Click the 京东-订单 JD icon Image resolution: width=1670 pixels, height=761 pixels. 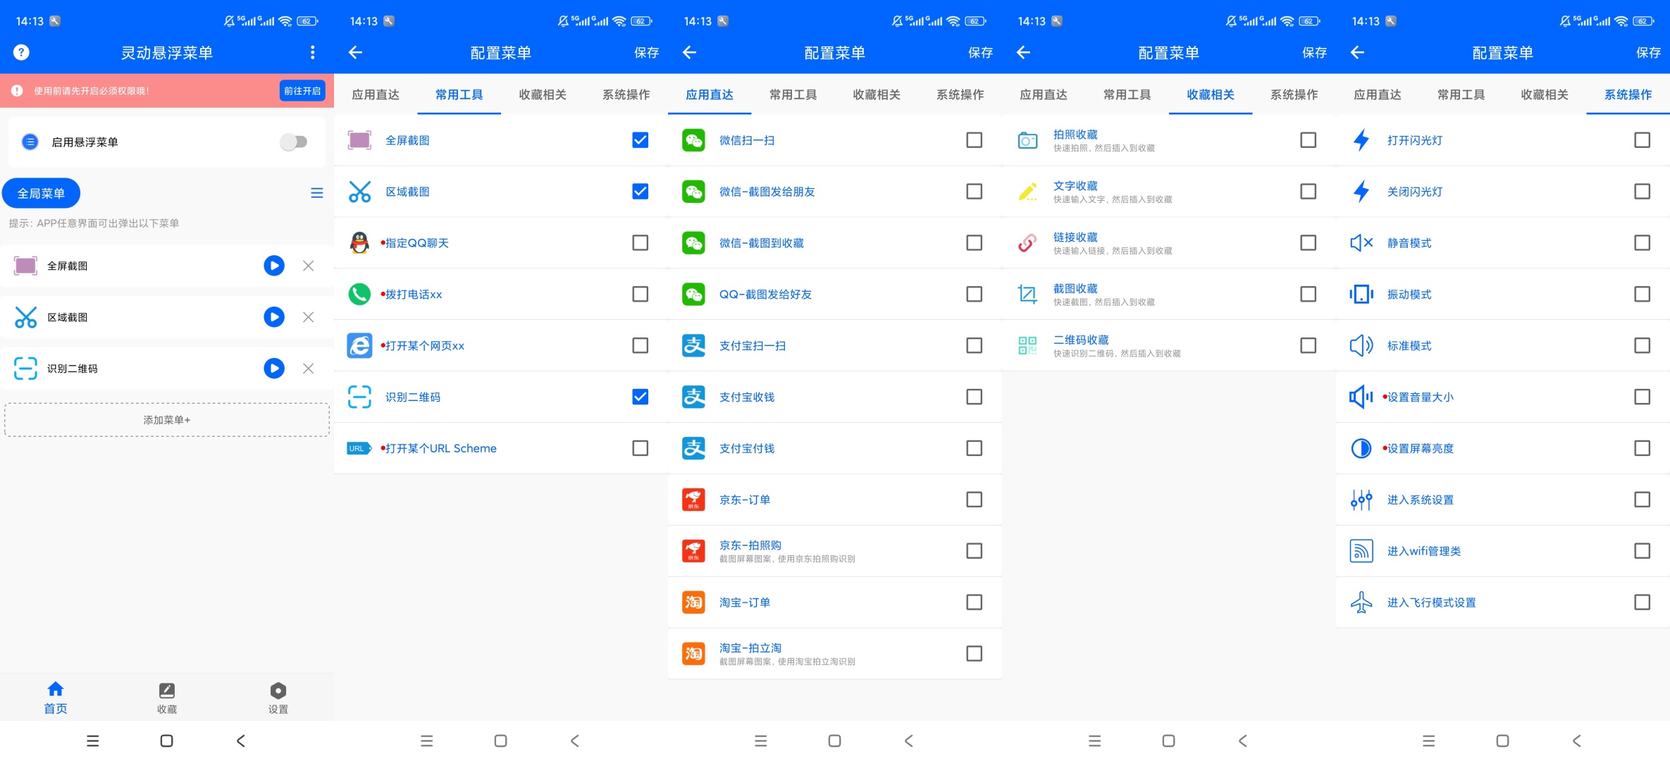[x=693, y=500]
